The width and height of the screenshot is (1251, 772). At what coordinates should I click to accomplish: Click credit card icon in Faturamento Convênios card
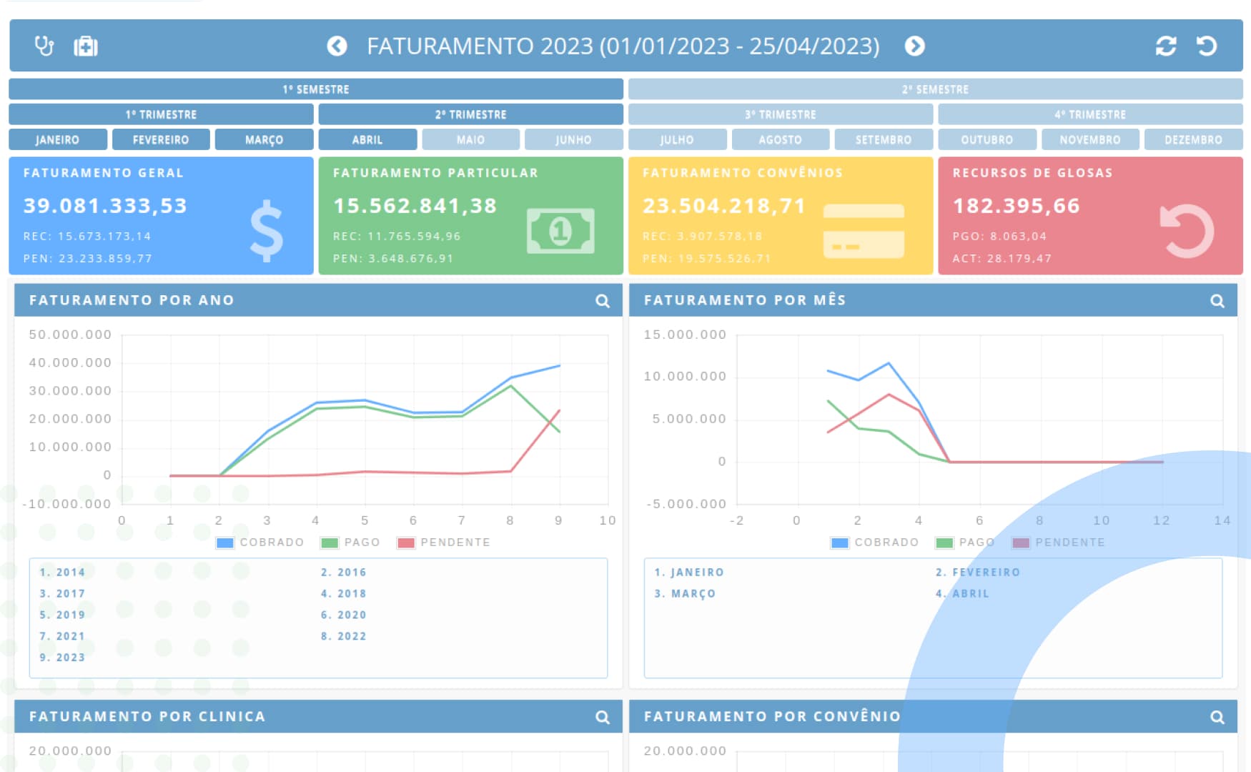click(864, 231)
